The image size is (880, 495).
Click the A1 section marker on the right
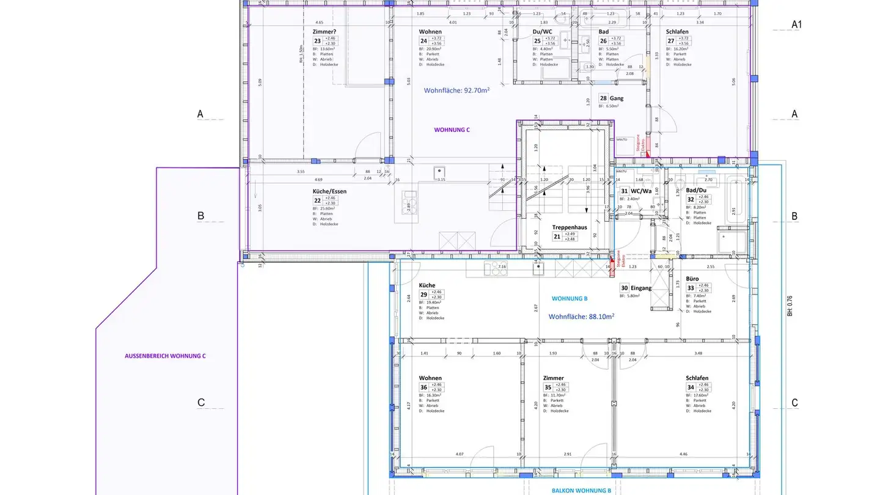tap(796, 24)
